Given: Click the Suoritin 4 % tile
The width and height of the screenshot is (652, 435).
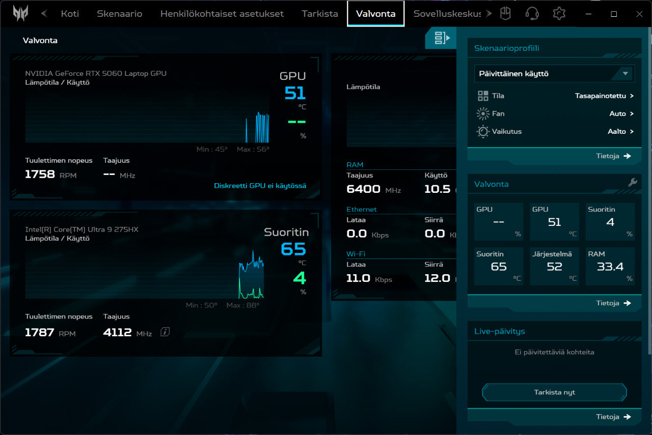Looking at the screenshot, I should [x=610, y=222].
